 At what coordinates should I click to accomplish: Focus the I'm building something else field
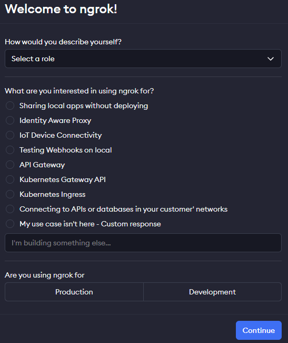(x=143, y=243)
